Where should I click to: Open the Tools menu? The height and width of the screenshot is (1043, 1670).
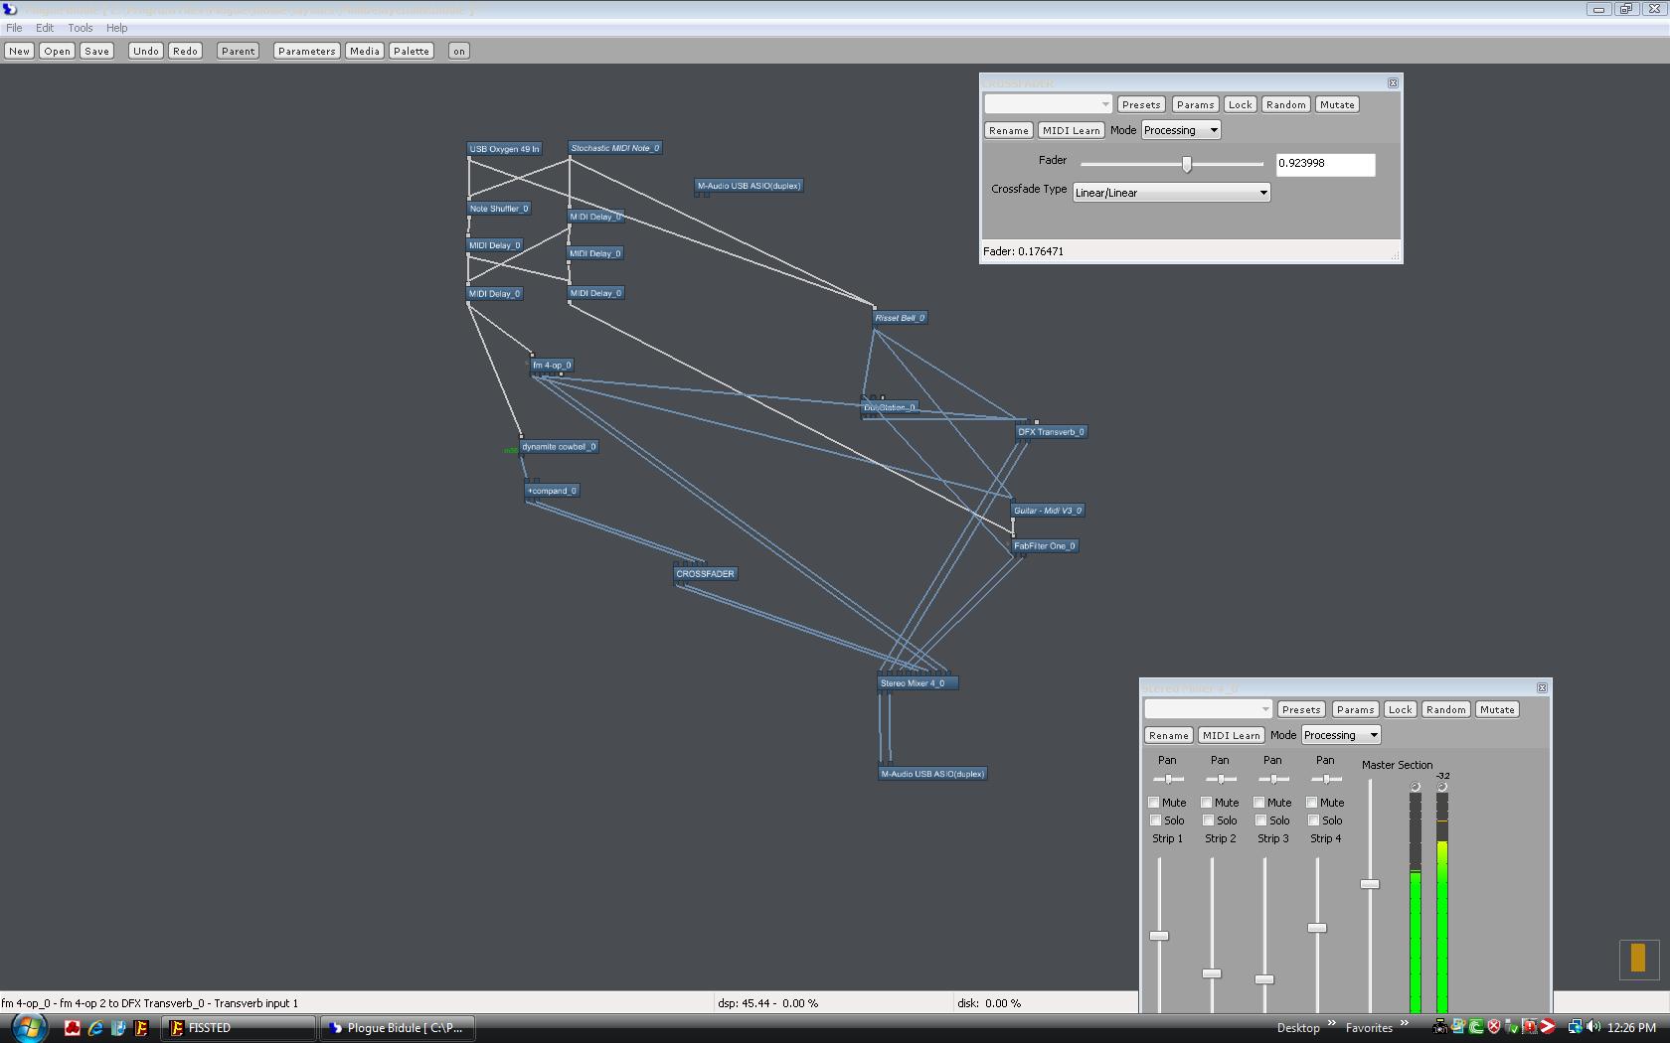80,28
